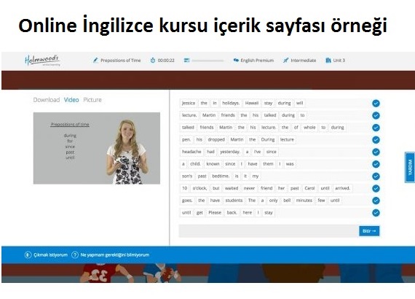Select the word tile 'Carol'
The image size is (415, 299).
tap(309, 188)
